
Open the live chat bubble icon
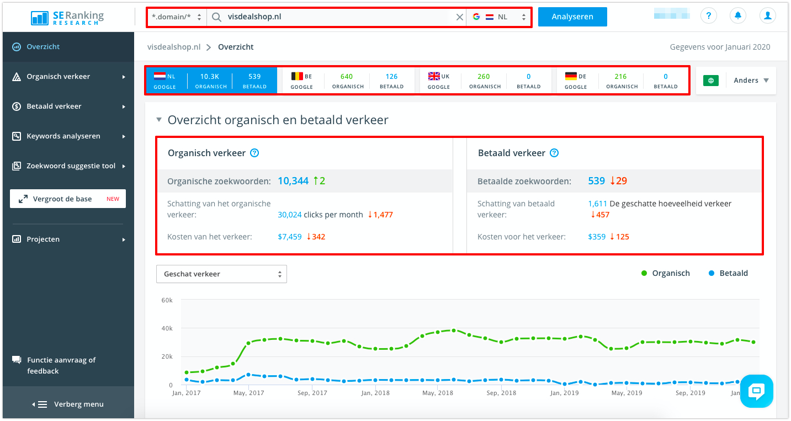click(x=756, y=391)
